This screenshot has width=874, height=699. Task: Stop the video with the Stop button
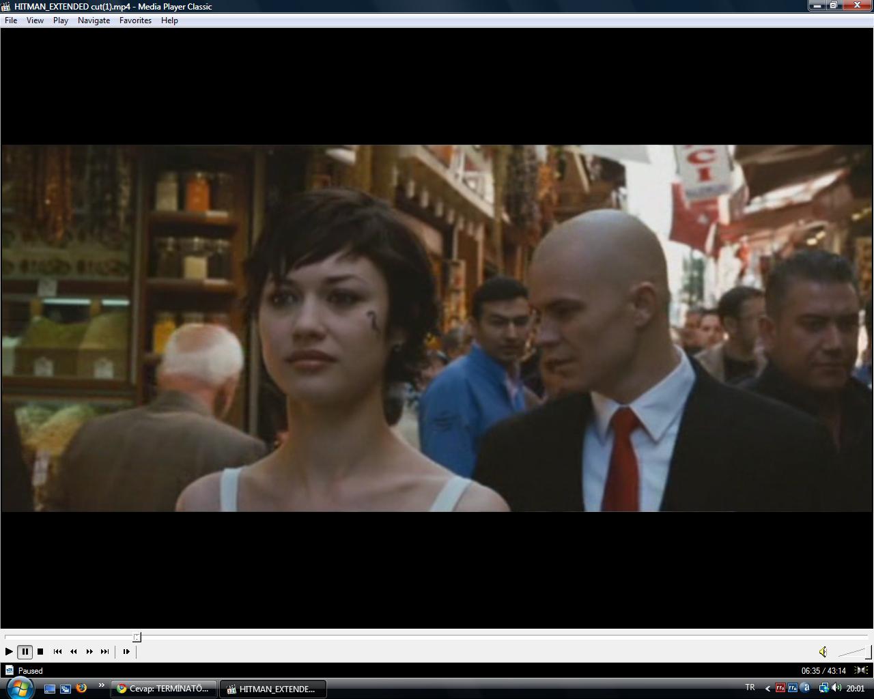40,652
